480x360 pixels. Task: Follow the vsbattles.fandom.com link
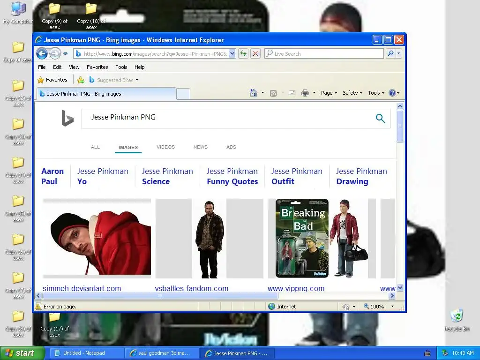[192, 288]
